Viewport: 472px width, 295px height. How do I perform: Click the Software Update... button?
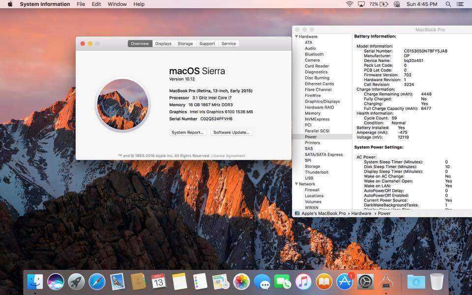pyautogui.click(x=231, y=132)
